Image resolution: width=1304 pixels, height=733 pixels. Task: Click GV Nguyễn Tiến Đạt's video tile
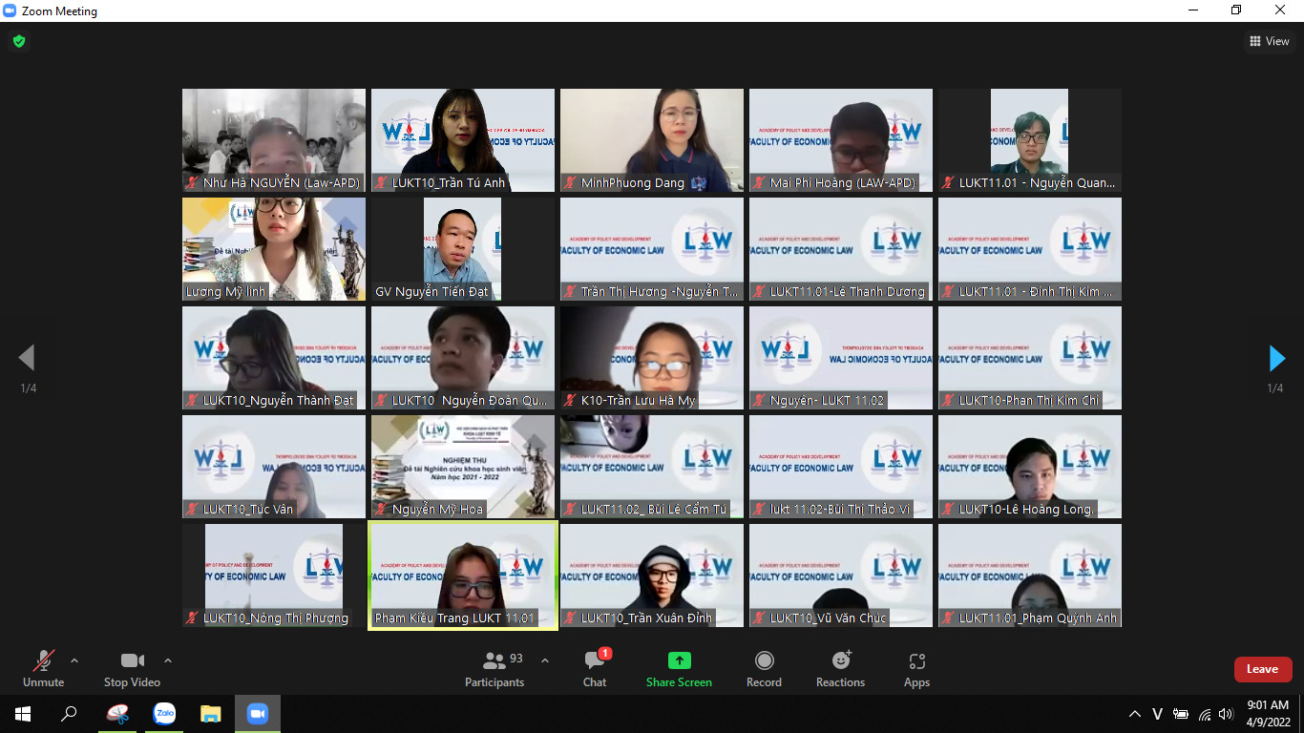pyautogui.click(x=463, y=248)
